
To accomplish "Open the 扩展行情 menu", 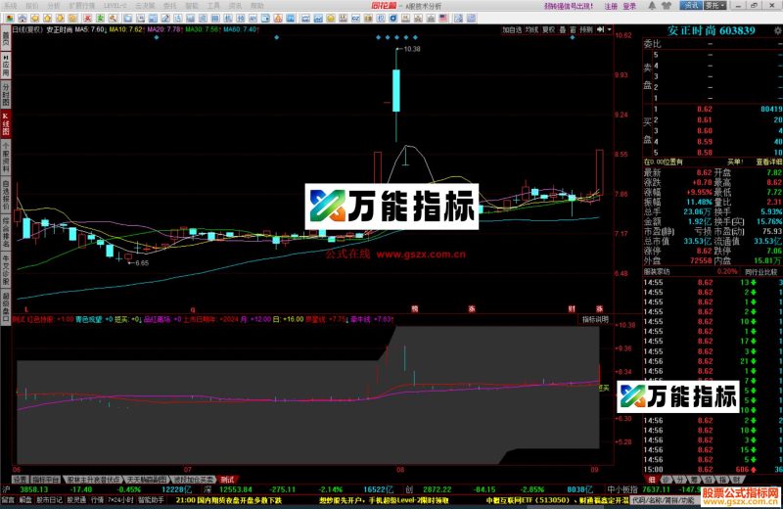I will click(x=82, y=6).
